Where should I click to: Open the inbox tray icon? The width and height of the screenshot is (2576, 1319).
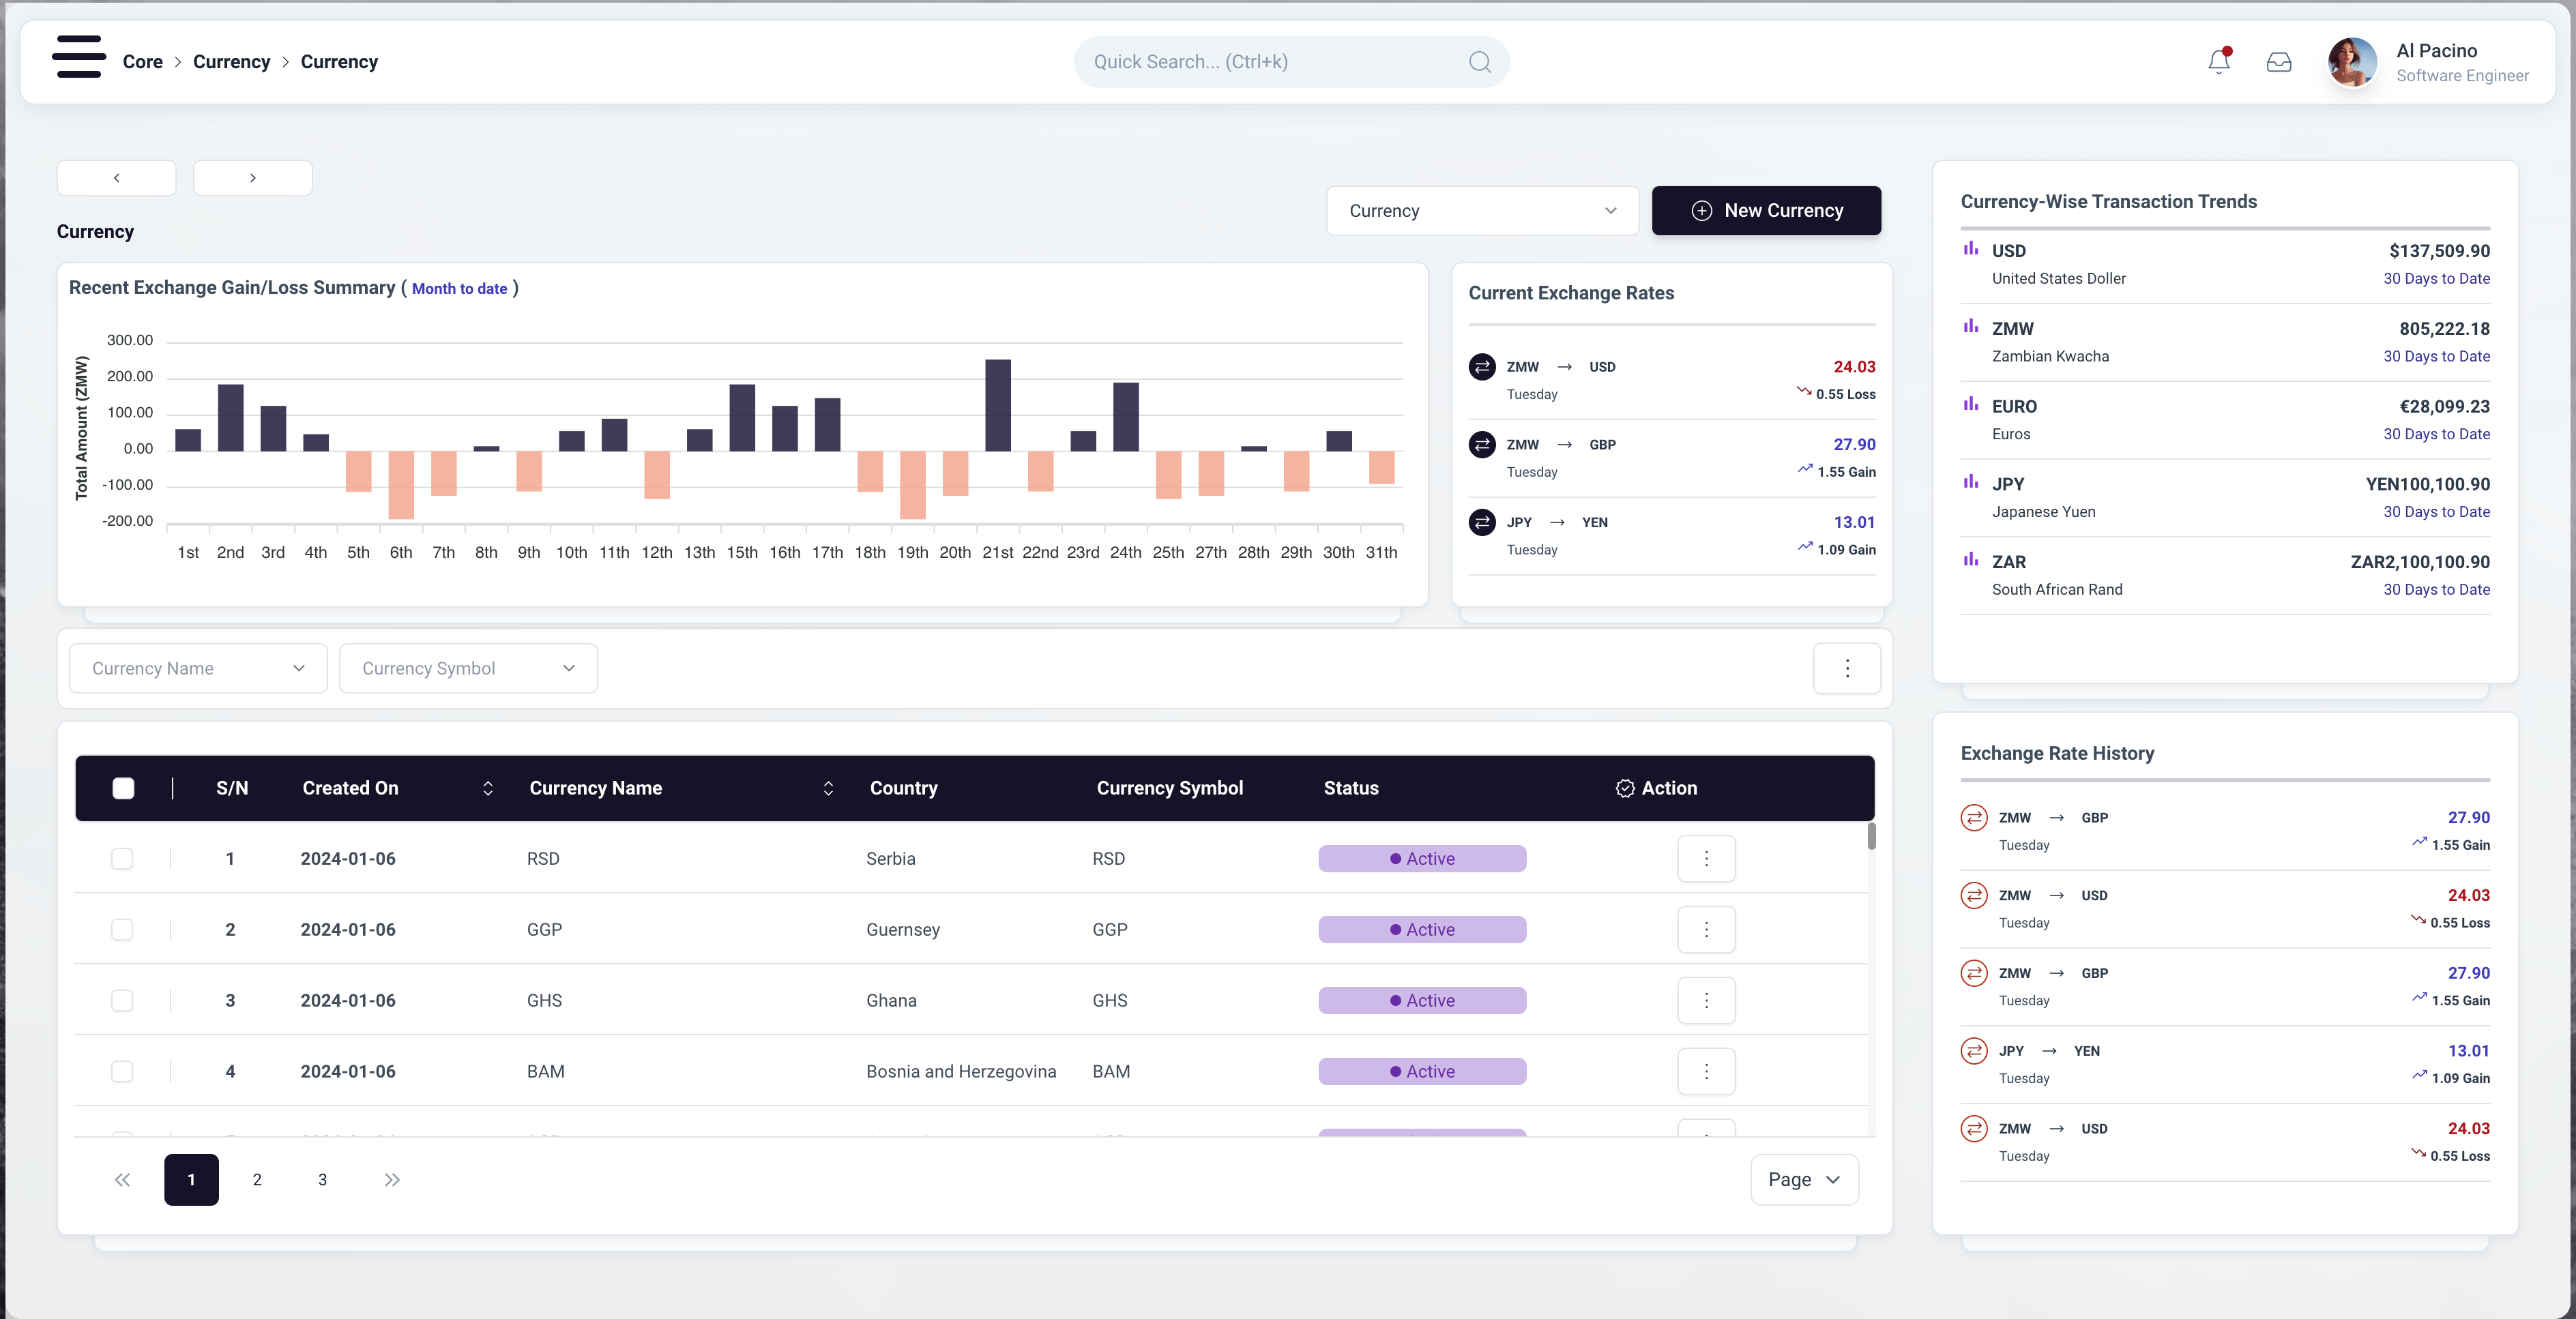coord(2278,62)
